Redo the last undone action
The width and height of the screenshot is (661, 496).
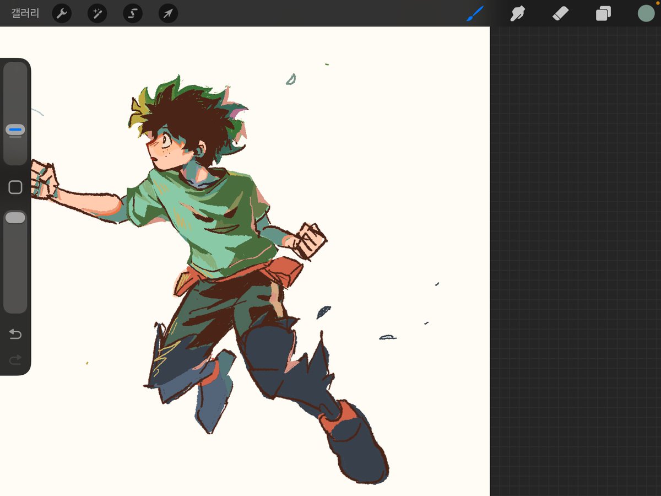click(15, 360)
